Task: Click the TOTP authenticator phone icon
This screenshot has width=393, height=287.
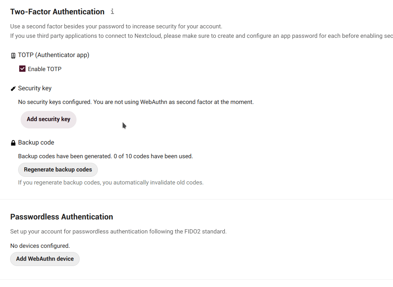Action: click(x=13, y=55)
